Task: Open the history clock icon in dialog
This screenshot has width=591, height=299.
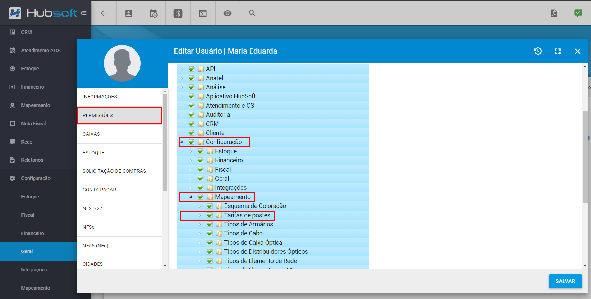Action: tap(538, 51)
